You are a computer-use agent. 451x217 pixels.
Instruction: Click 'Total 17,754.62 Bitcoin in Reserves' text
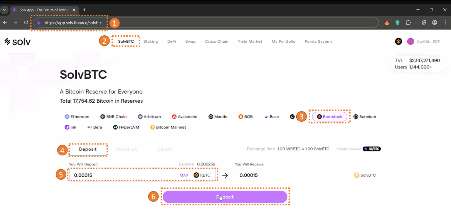click(101, 101)
